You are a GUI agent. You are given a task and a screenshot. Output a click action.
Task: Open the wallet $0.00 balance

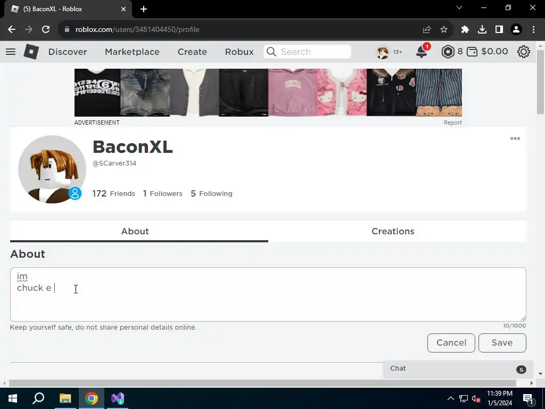[487, 52]
